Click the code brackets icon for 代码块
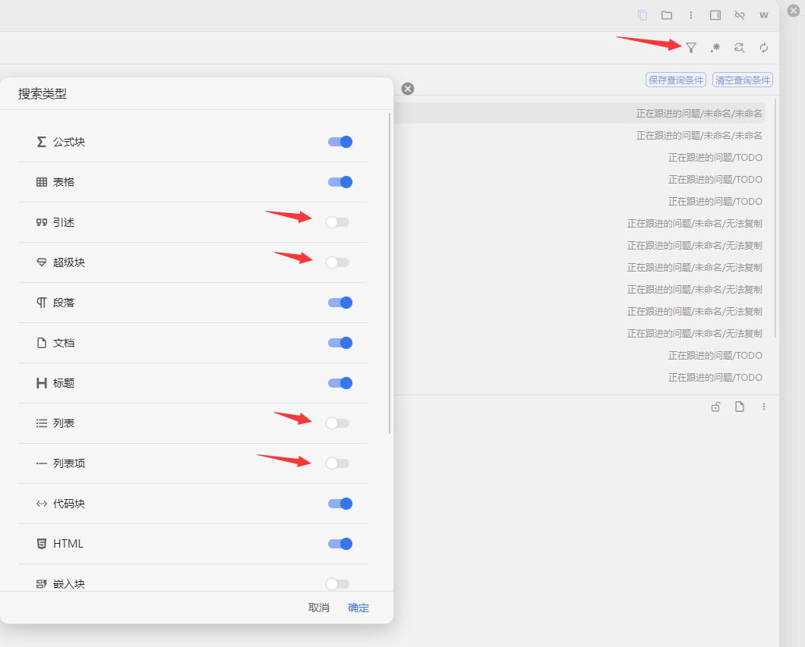This screenshot has height=647, width=805. coord(42,504)
